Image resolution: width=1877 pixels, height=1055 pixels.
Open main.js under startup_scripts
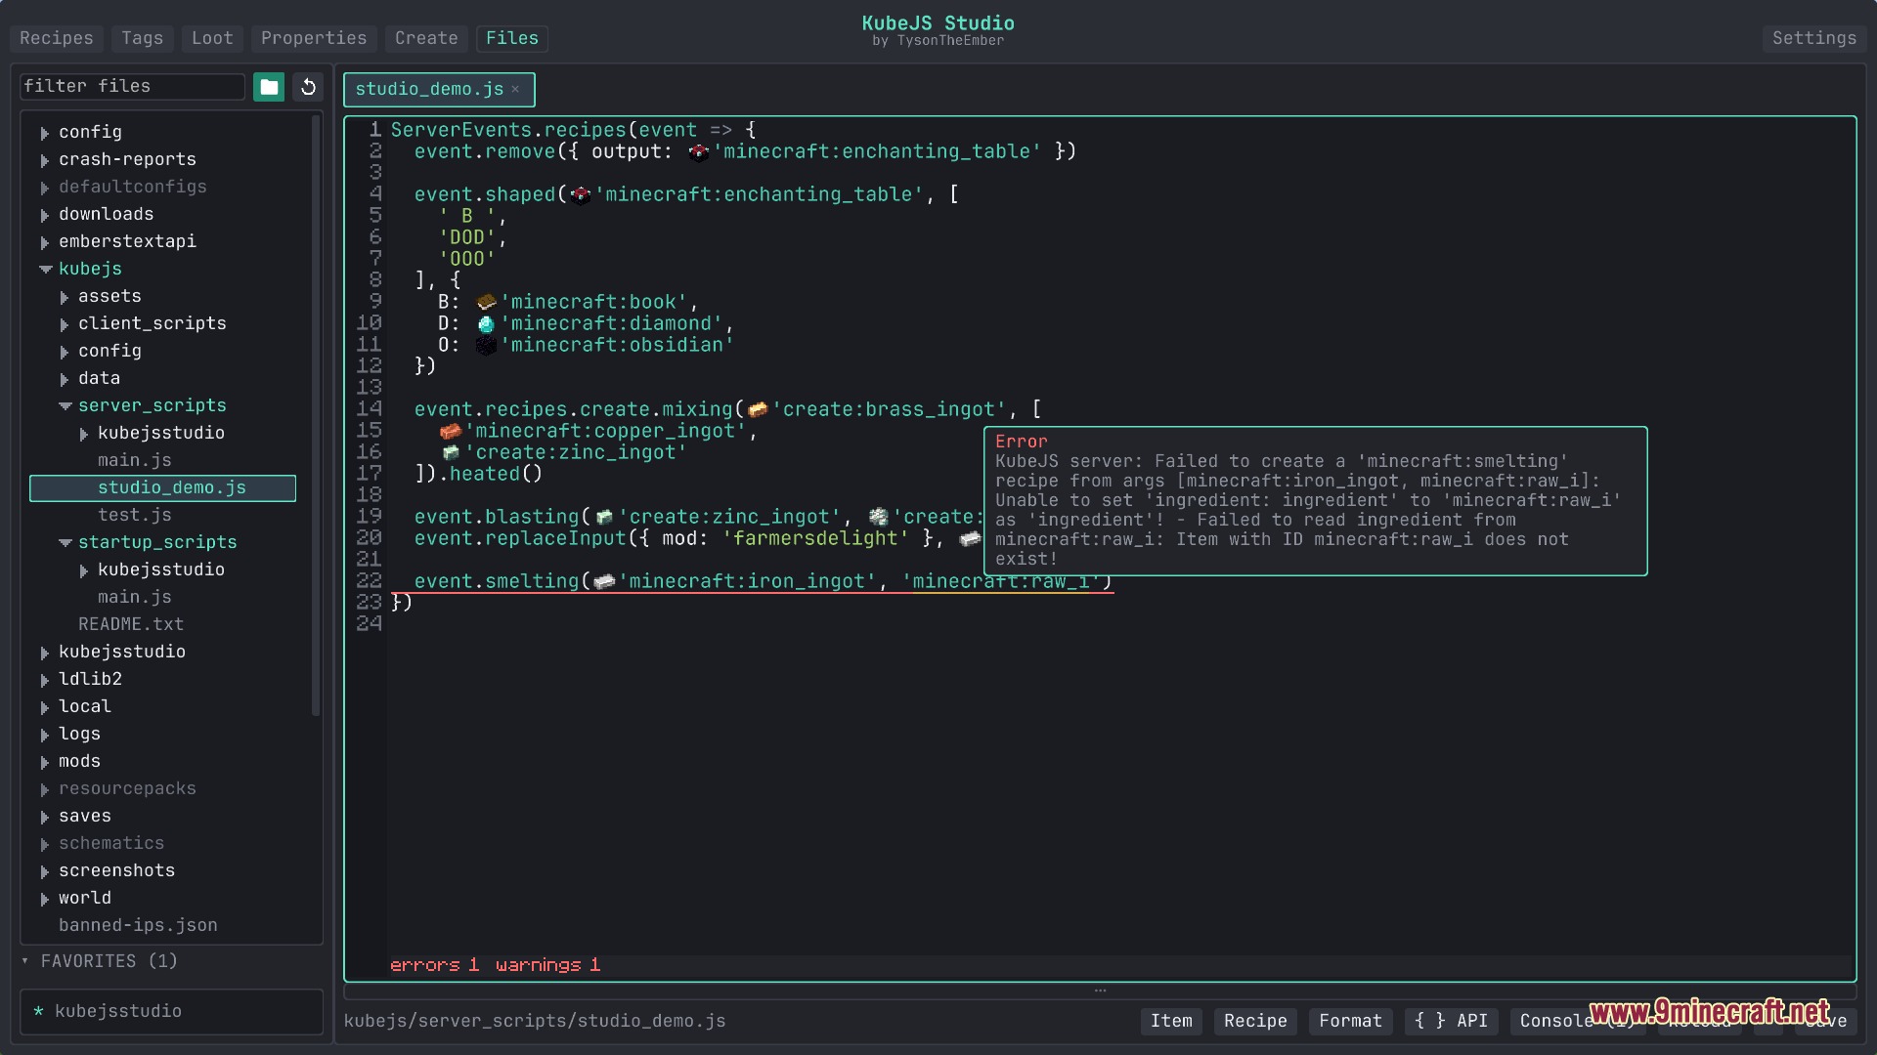(134, 597)
